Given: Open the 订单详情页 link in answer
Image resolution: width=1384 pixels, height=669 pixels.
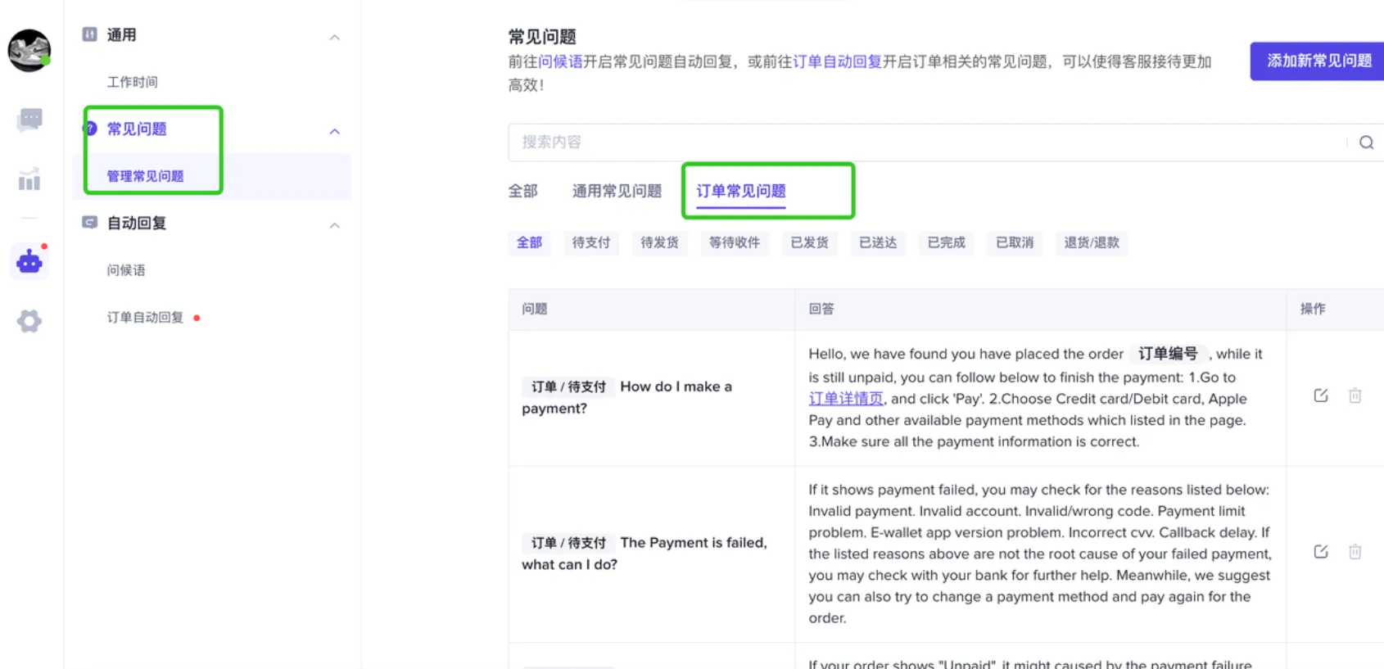Looking at the screenshot, I should point(846,399).
